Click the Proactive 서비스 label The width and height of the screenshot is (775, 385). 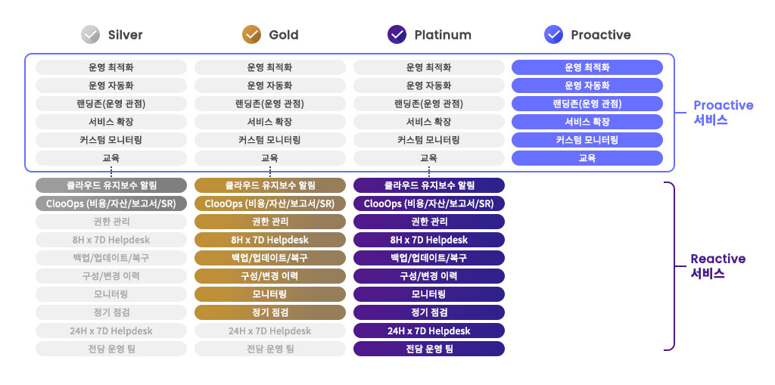(x=723, y=113)
